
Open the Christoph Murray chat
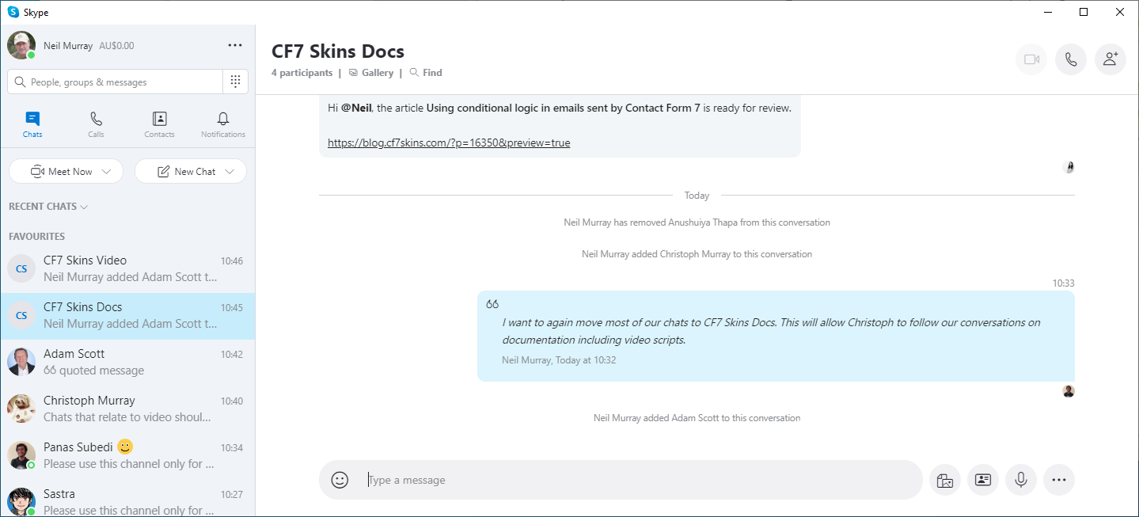tap(127, 409)
